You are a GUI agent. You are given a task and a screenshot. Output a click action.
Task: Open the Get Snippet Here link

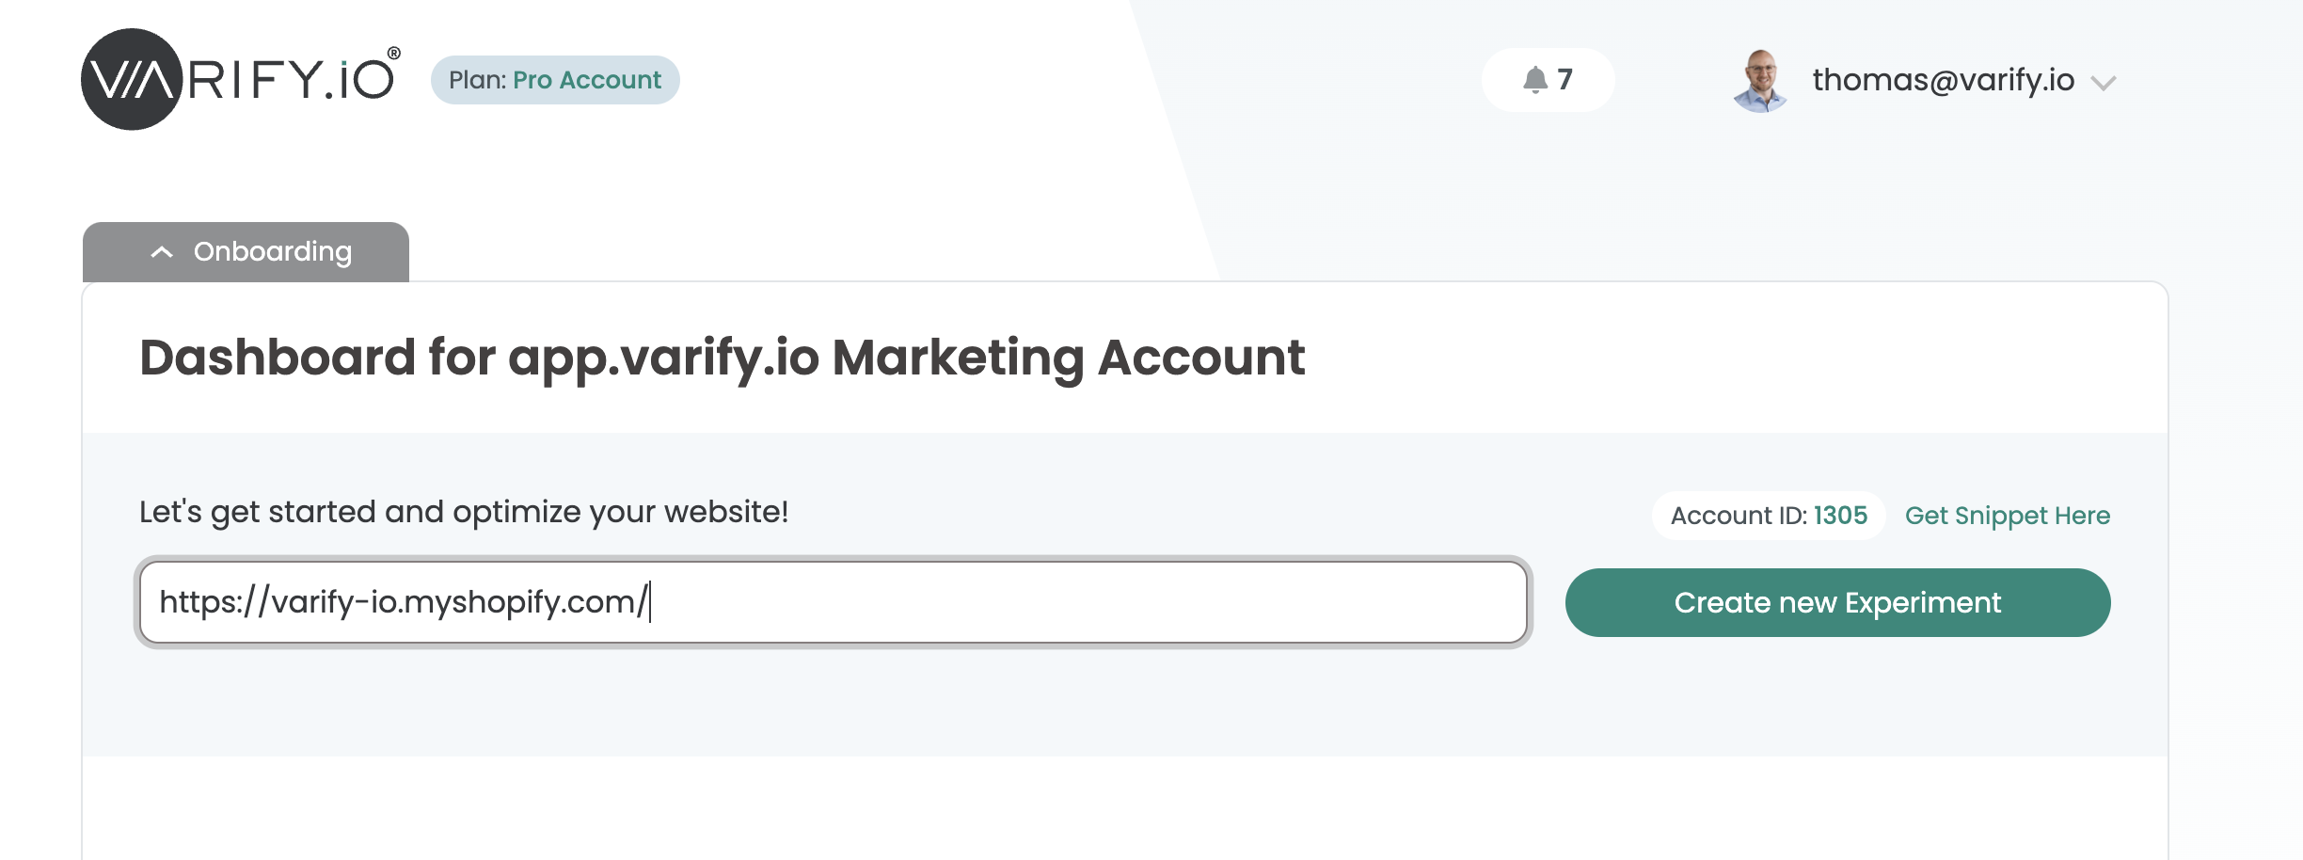click(x=2008, y=516)
